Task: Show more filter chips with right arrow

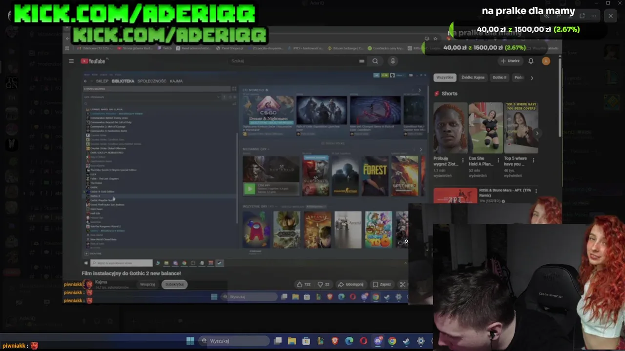Action: (532, 78)
